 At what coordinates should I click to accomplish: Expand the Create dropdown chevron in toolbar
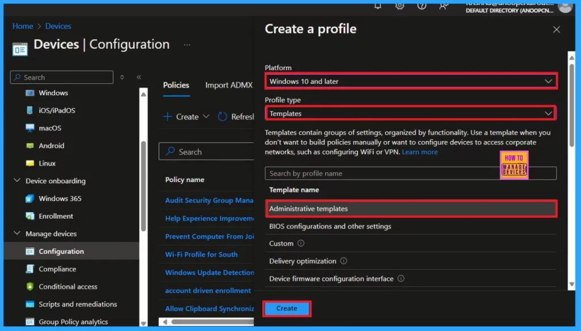[x=206, y=117]
